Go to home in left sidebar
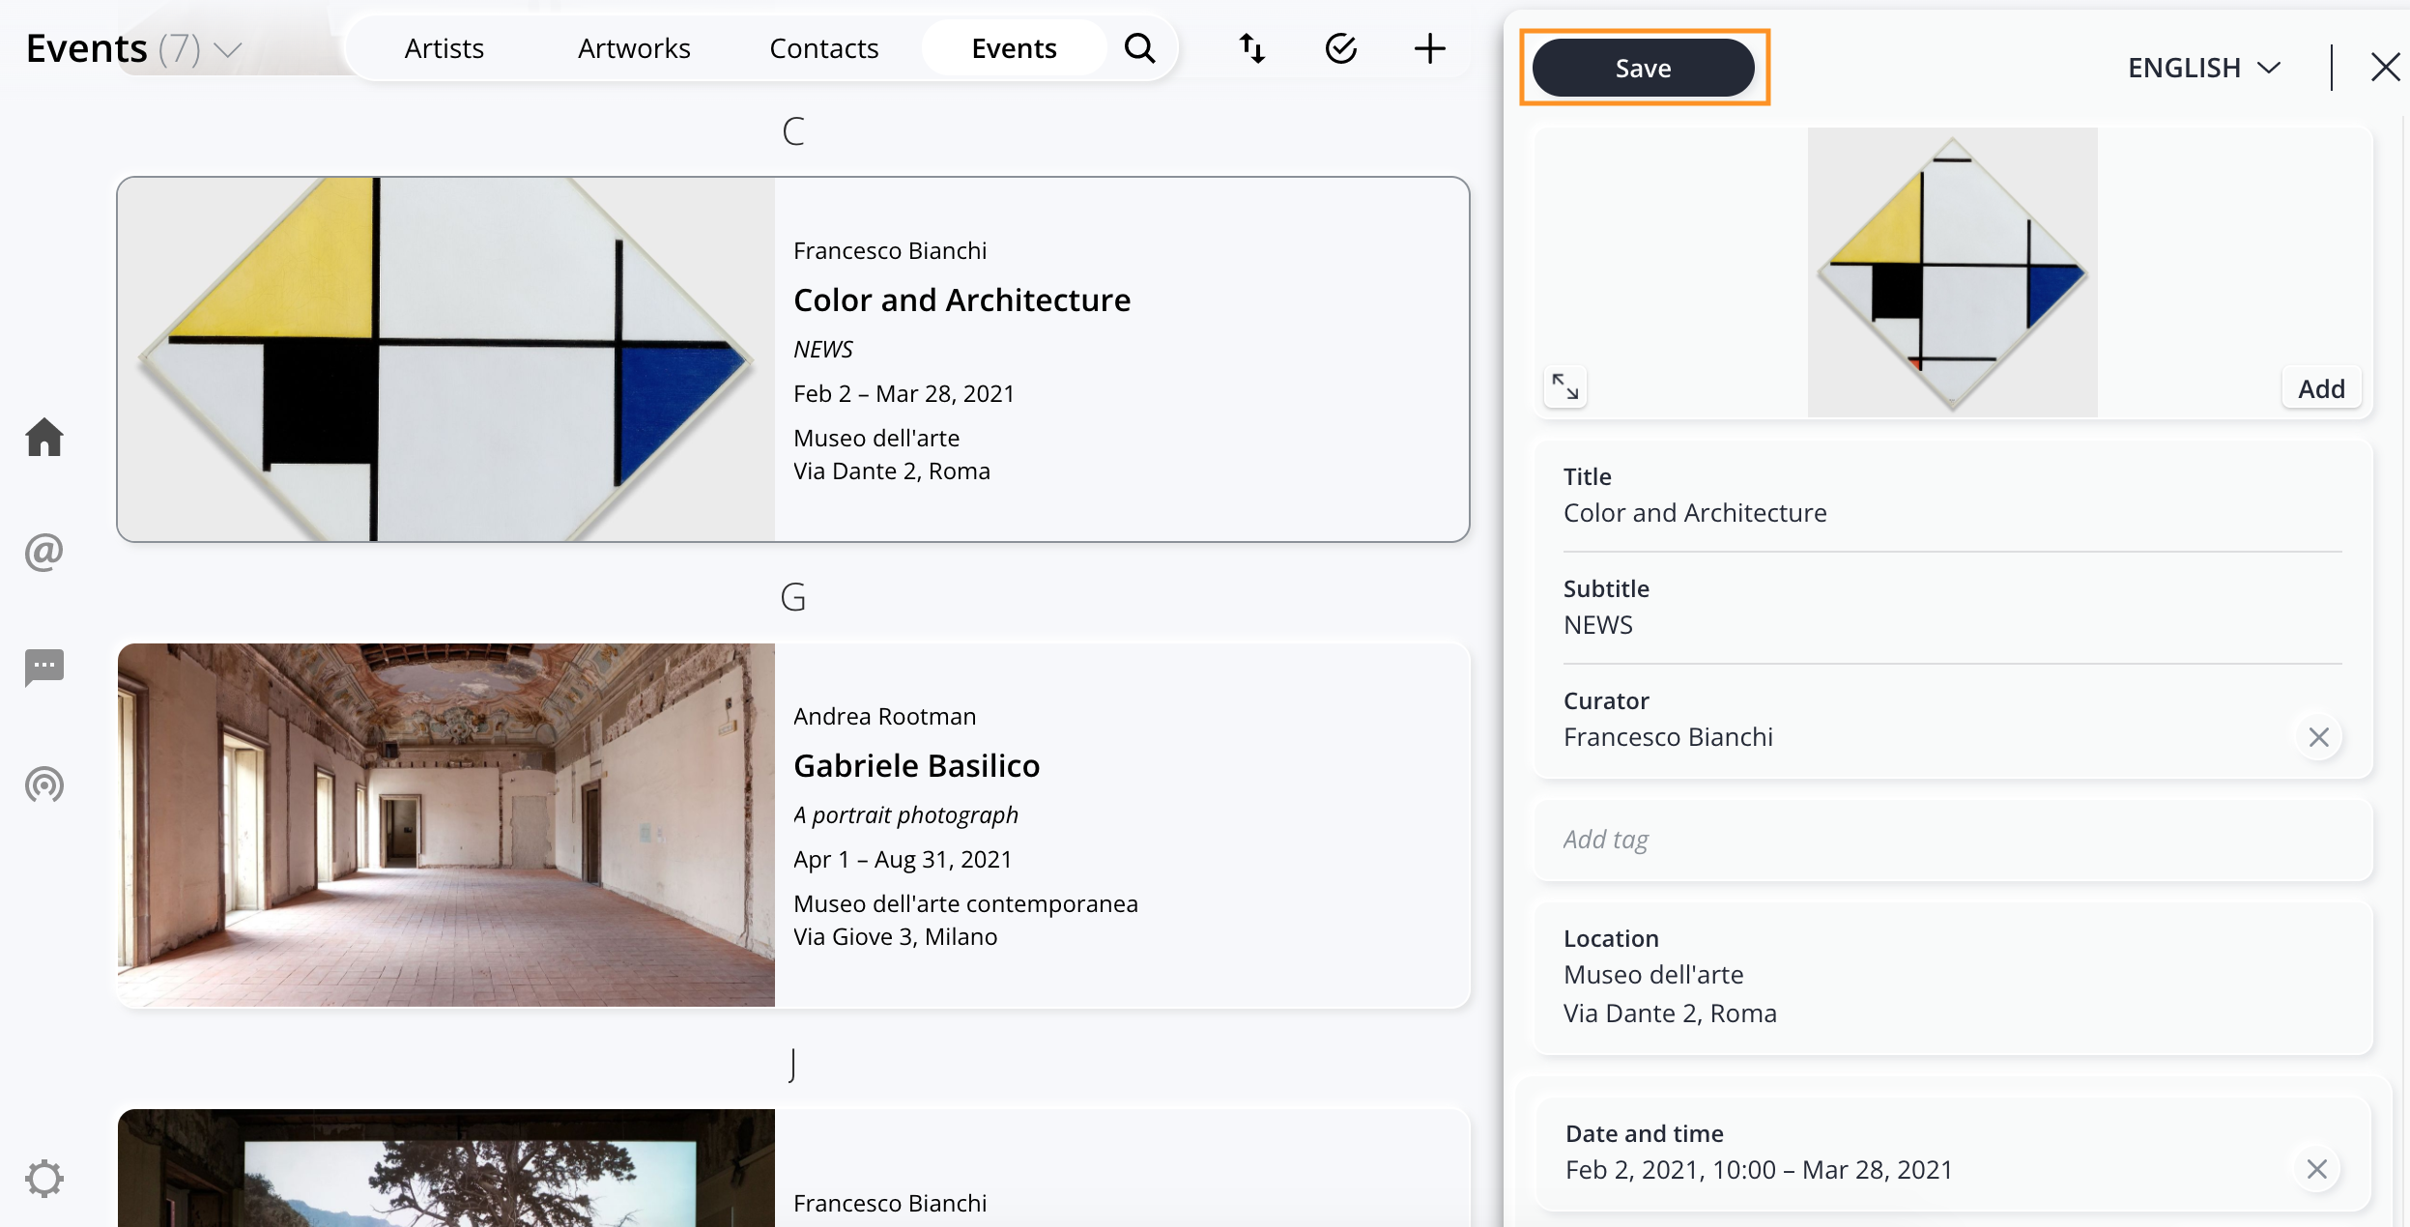Image resolution: width=2410 pixels, height=1227 pixels. click(x=44, y=437)
